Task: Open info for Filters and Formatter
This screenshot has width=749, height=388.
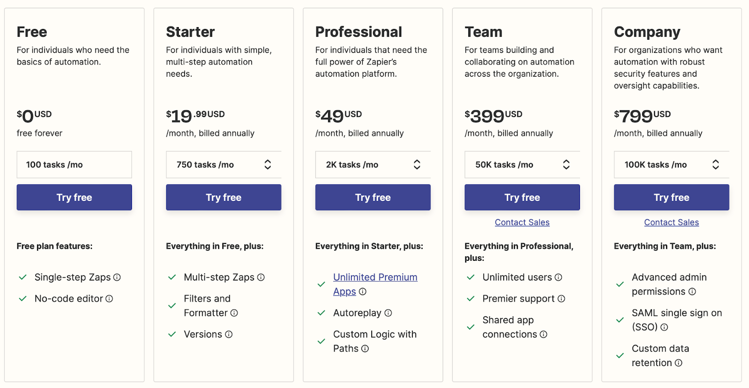Action: point(234,313)
